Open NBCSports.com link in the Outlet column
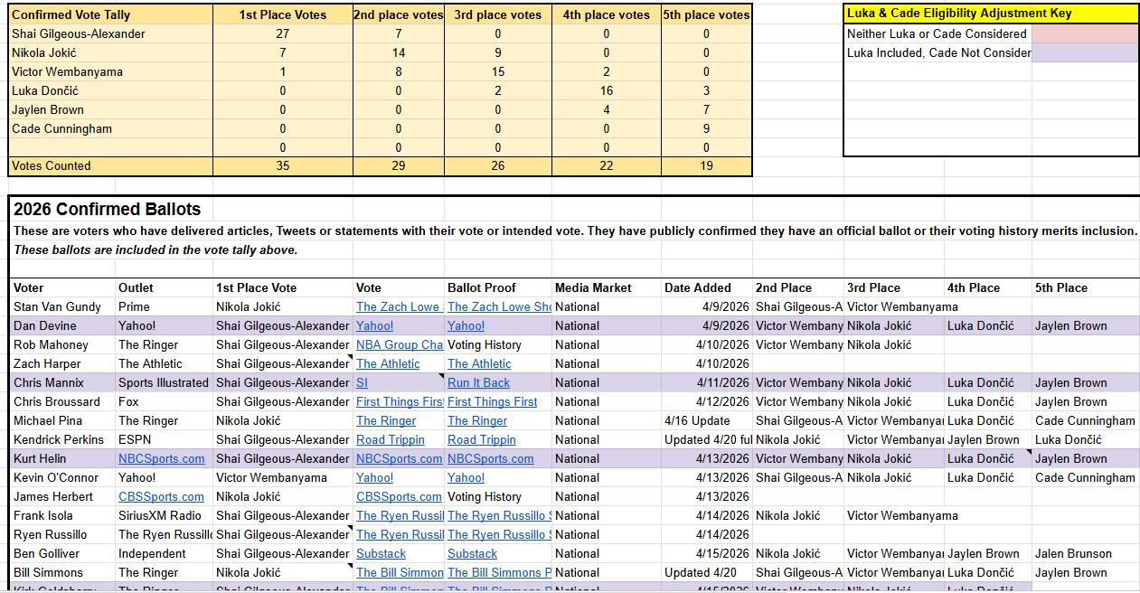Image resolution: width=1140 pixels, height=593 pixels. coord(162,458)
